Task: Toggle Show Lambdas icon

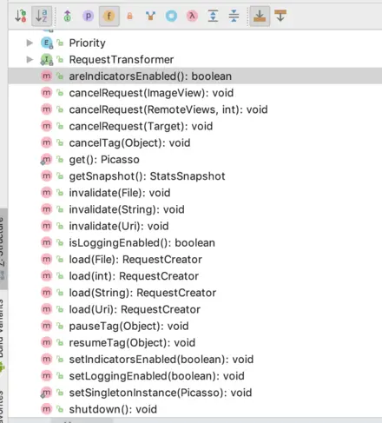Action: [x=192, y=16]
